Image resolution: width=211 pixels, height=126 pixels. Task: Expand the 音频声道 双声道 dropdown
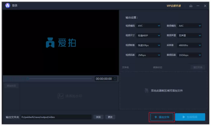(x=189, y=36)
